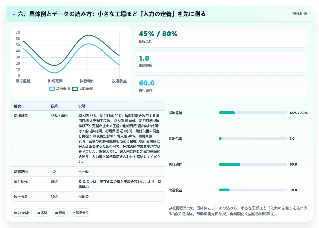Click the 改进收益 cell in table
Viewport: 319px width, 228px height.
[21, 197]
